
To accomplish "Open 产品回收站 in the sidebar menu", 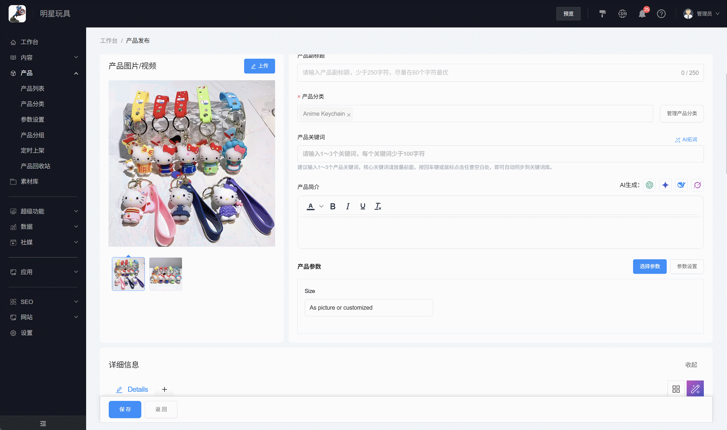I will (x=35, y=166).
